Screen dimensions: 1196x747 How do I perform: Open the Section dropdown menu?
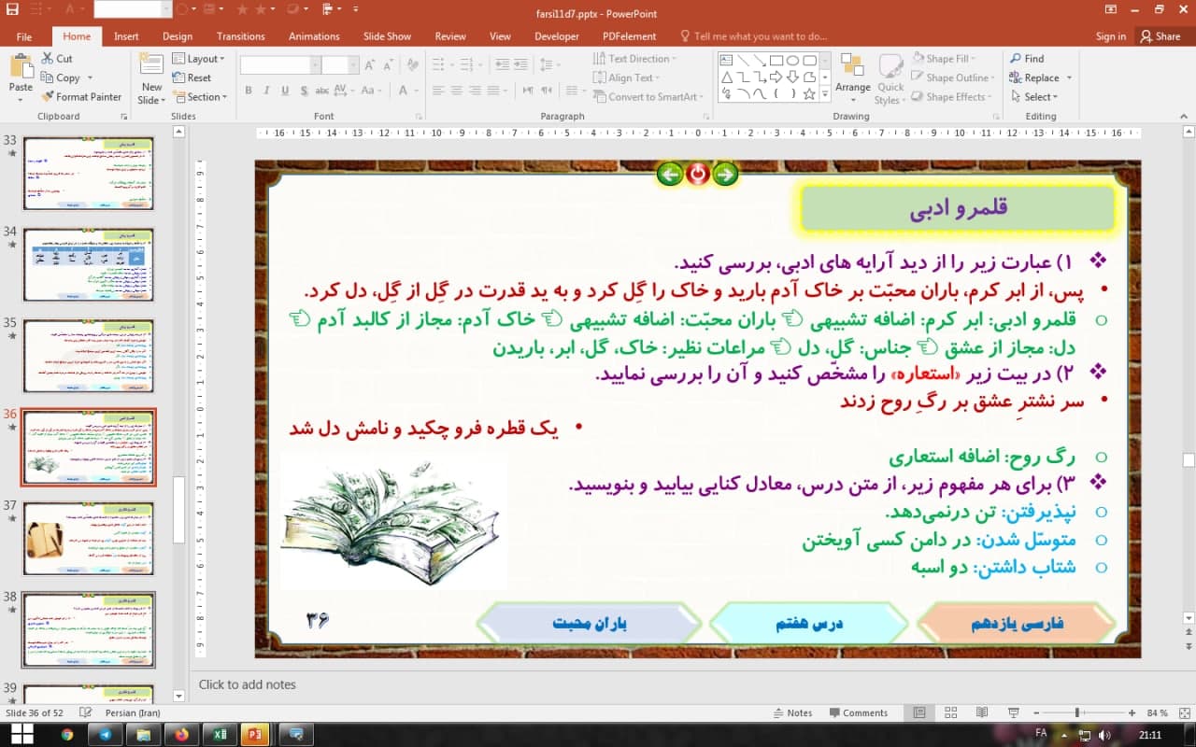tap(201, 97)
